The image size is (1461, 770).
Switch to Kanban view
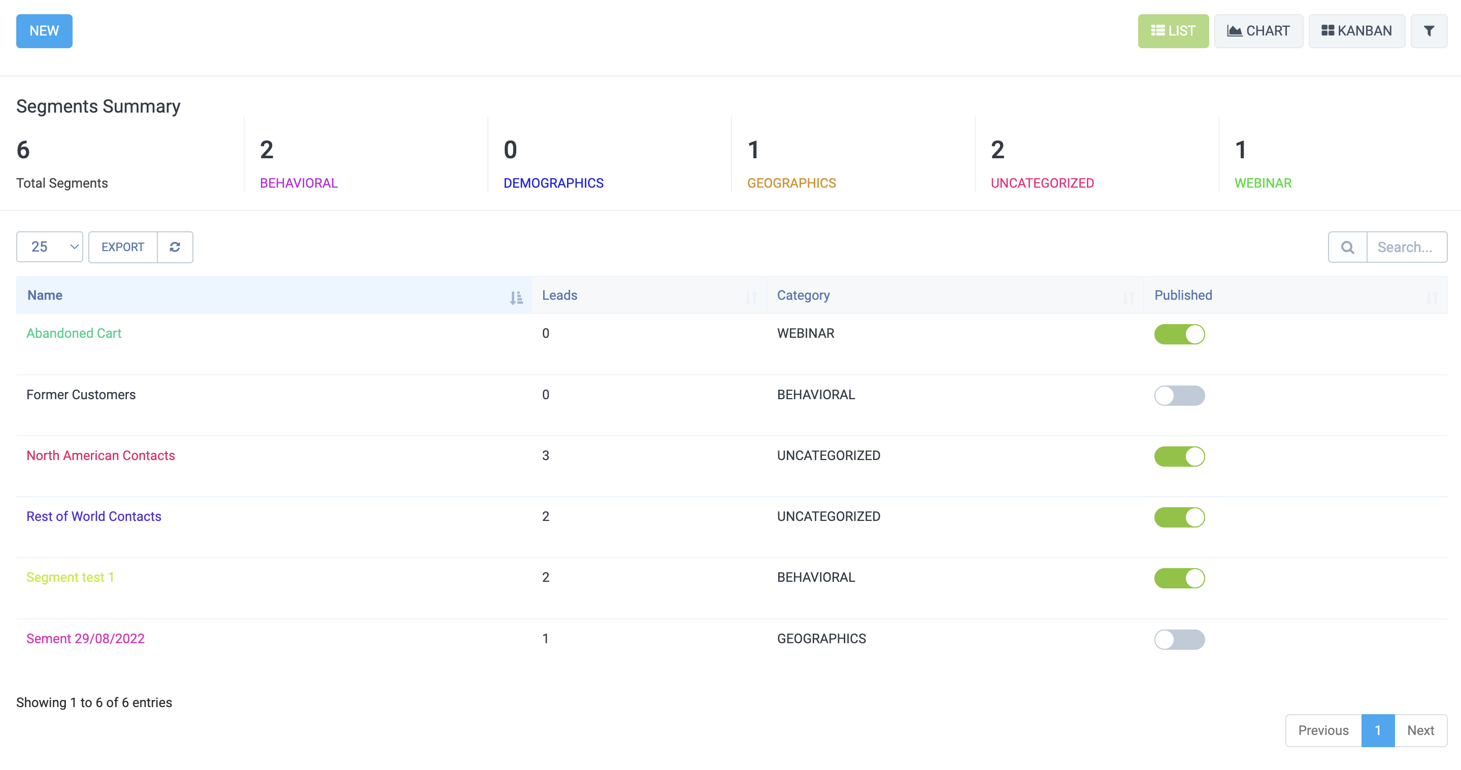1356,31
